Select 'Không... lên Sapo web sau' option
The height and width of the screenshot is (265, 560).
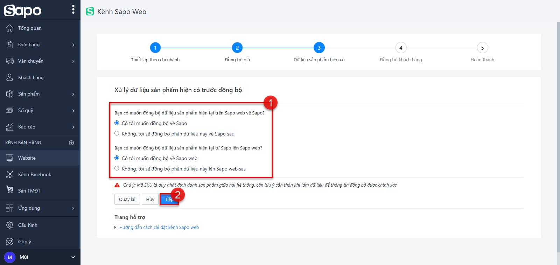point(117,168)
